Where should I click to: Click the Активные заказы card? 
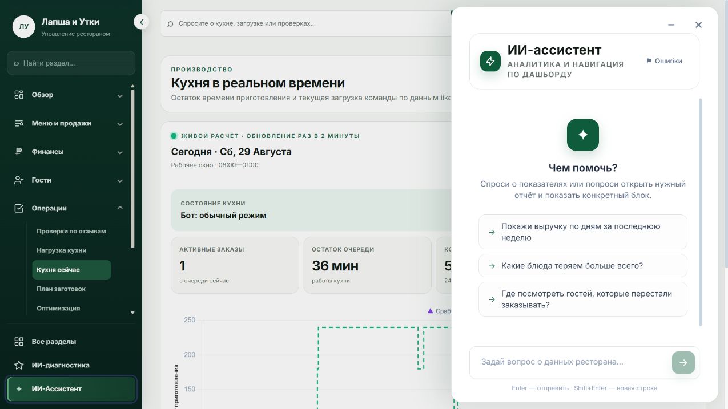235,265
